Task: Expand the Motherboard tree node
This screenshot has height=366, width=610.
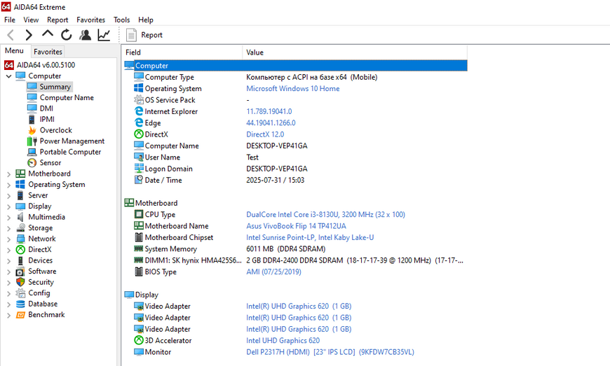Action: [8, 174]
